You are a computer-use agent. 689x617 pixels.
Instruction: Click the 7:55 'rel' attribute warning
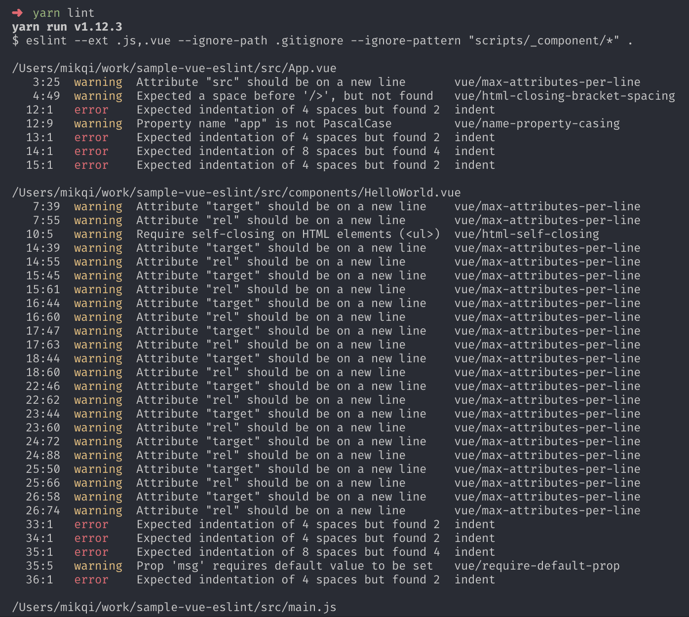pos(271,220)
